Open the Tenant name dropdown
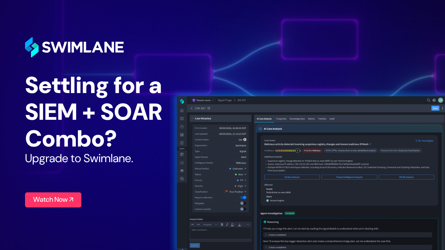The image size is (445, 250). coord(203,100)
